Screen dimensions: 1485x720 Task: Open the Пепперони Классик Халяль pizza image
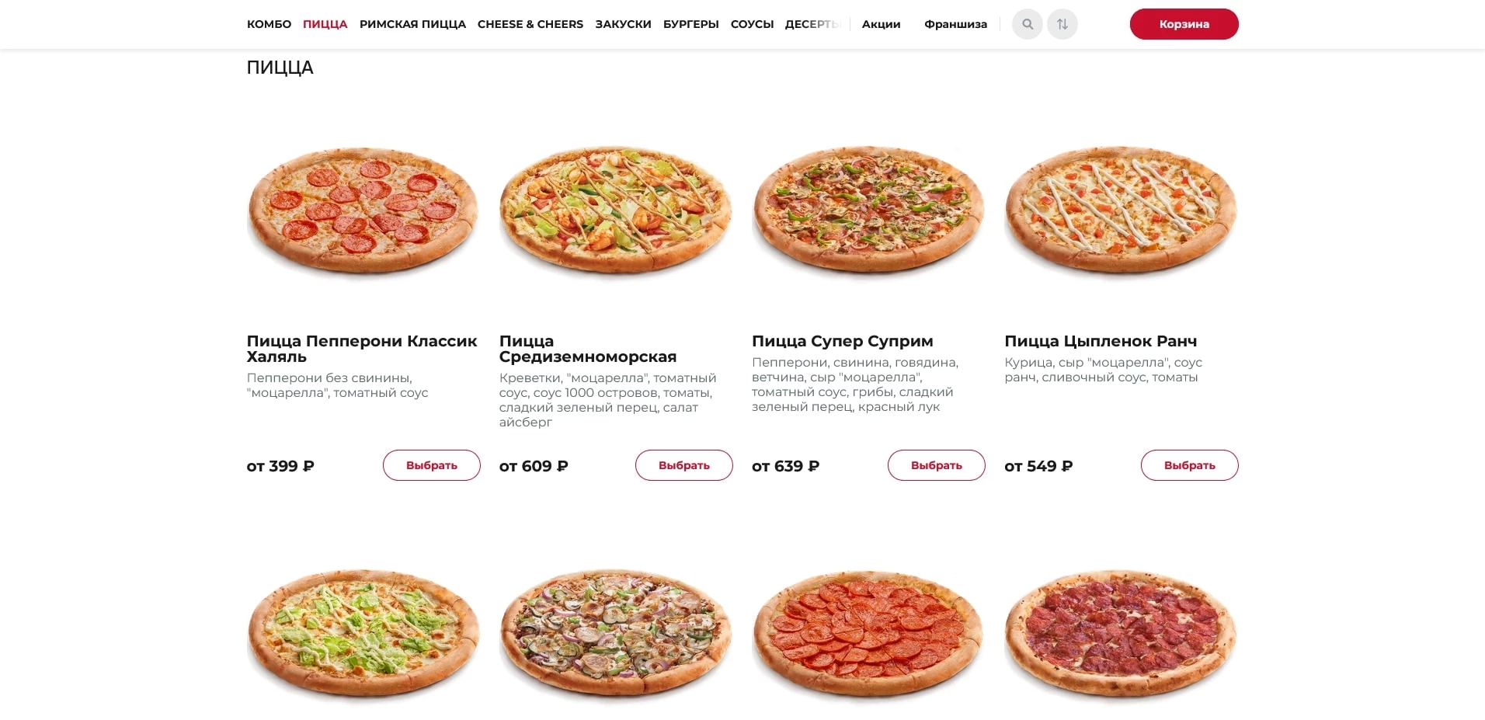click(363, 210)
